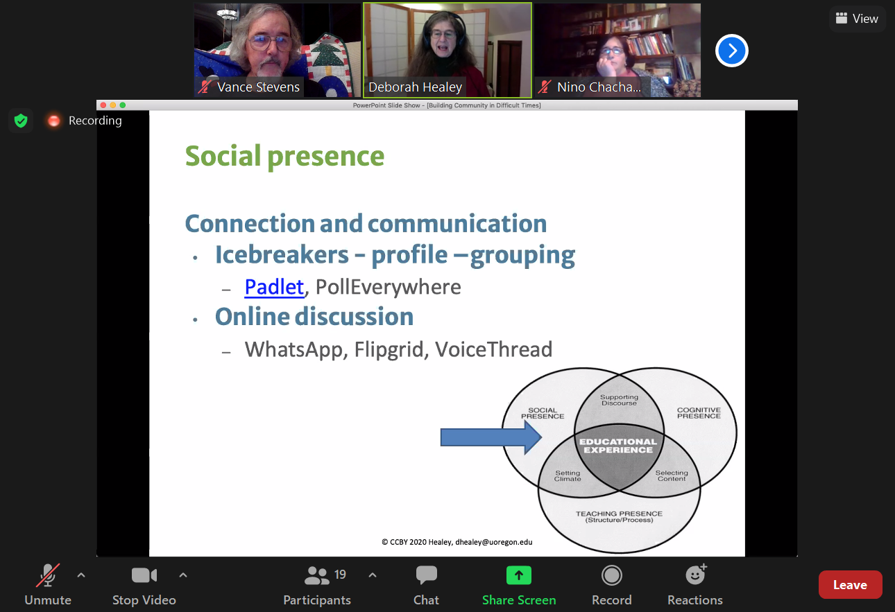The image size is (895, 612).
Task: Expand the arrow next to Participants
Action: [x=372, y=575]
